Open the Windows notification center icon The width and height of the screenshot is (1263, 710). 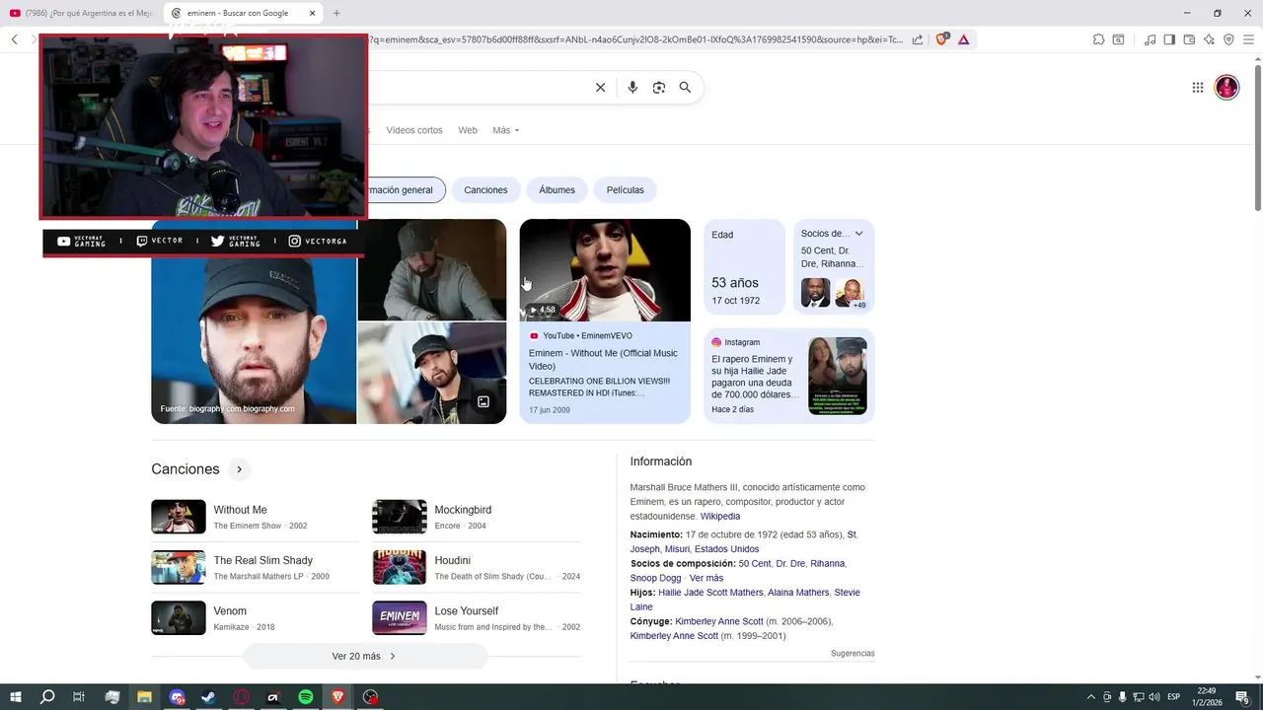click(1243, 697)
